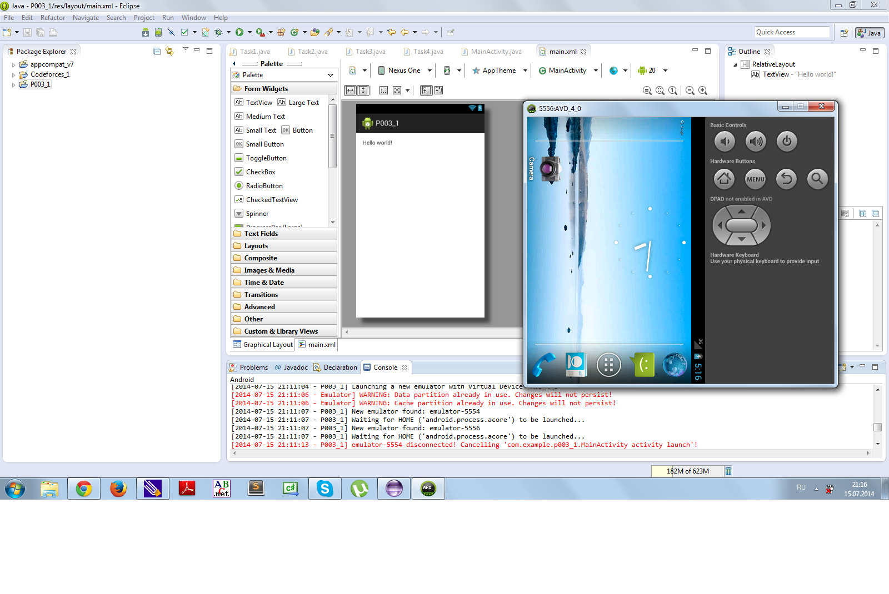
Task: Expand the Codeforces_1 project
Action: (14, 75)
